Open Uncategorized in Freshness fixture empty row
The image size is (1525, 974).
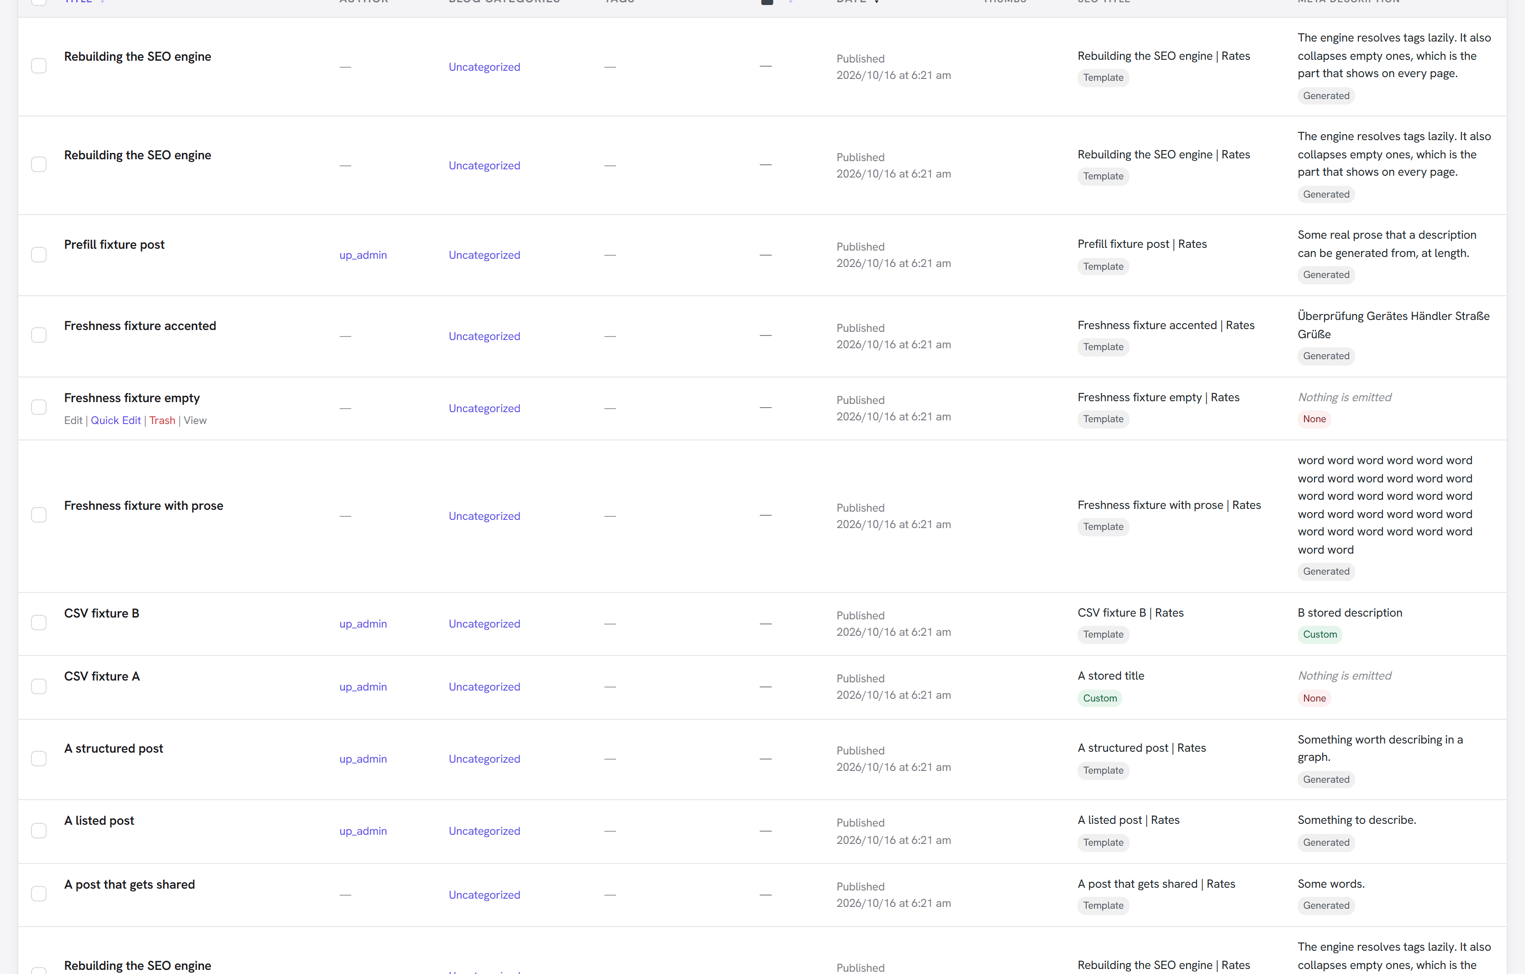pos(484,408)
